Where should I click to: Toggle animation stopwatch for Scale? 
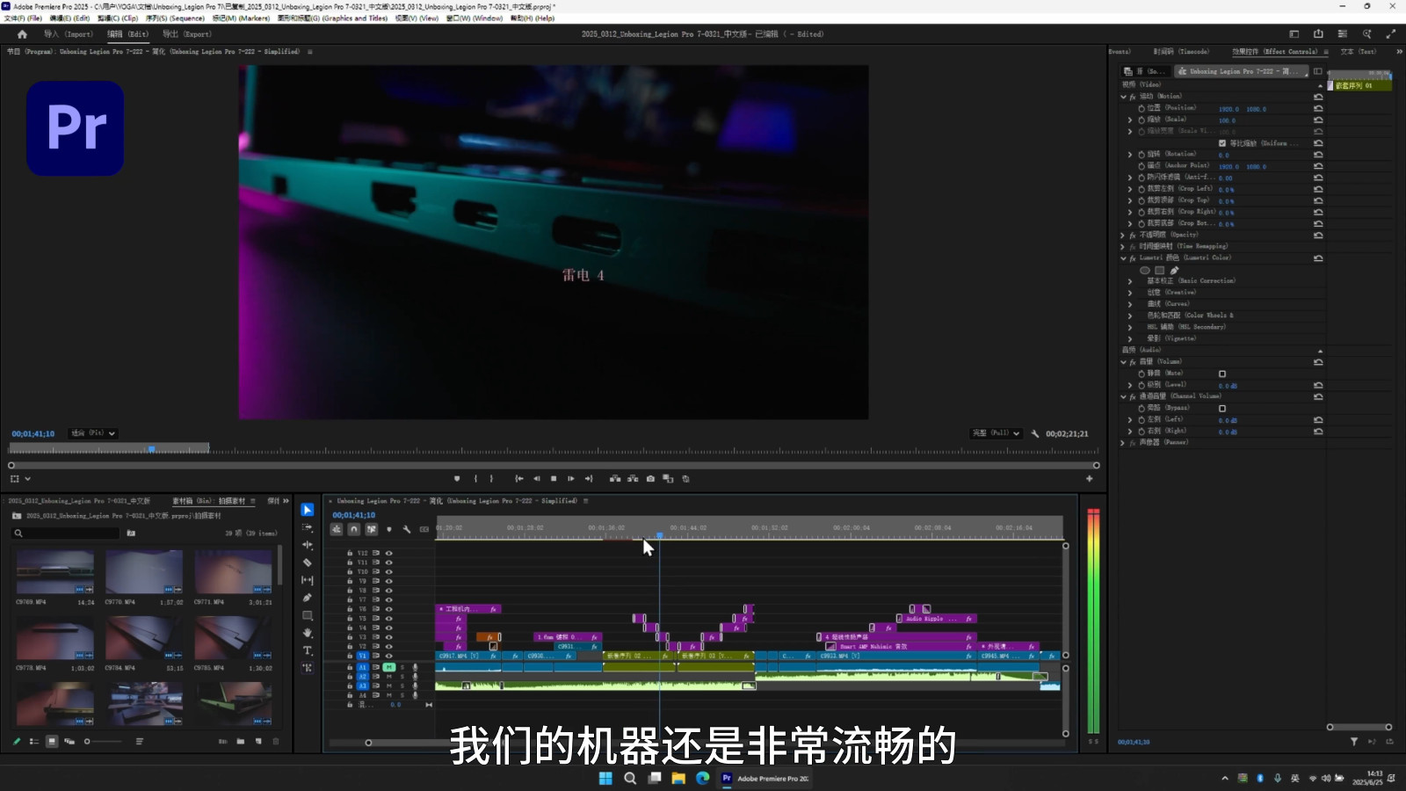coord(1141,120)
